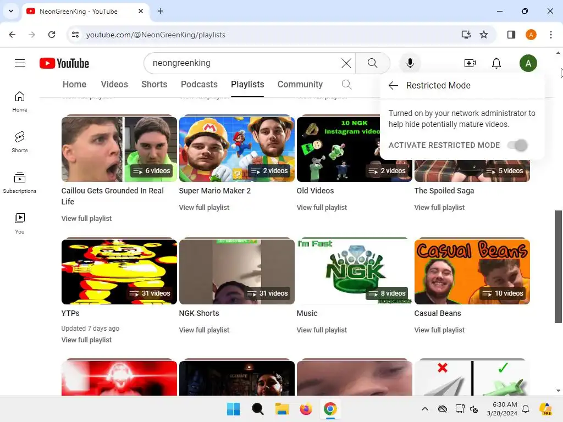
Task: Click the YouTube logo
Action: [x=64, y=63]
